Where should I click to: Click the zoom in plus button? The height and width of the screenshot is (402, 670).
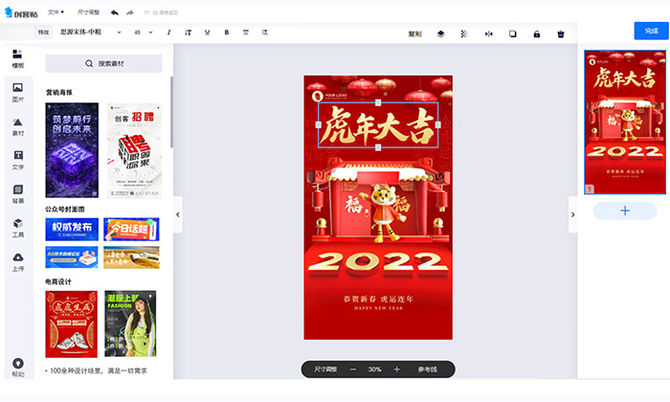pos(396,368)
